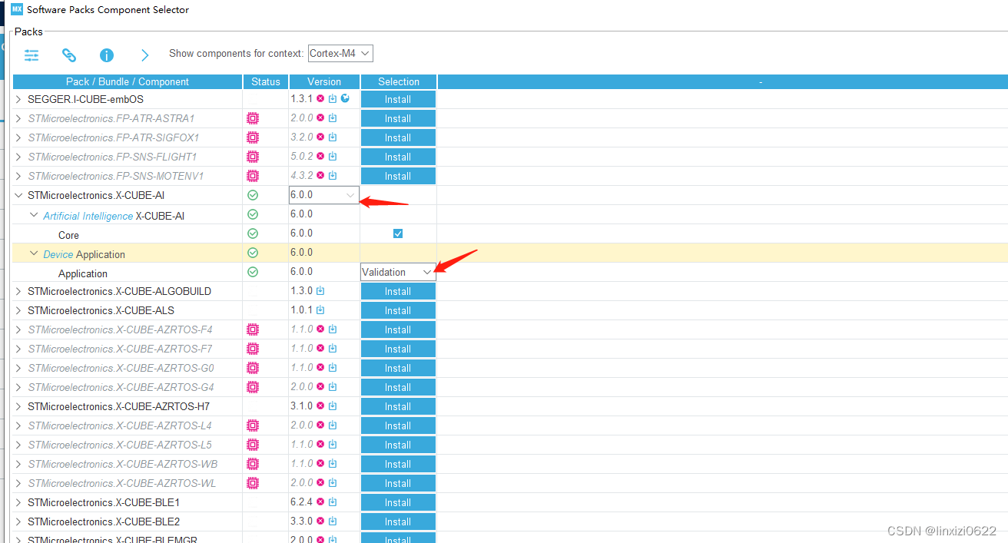Screen dimensions: 1008x543
Task: Show pack details with the info icon
Action: [x=107, y=55]
